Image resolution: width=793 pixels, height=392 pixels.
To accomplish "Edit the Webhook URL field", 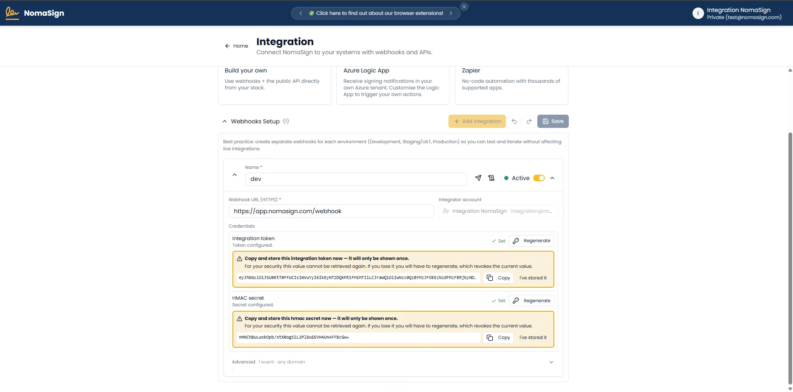I will [331, 211].
